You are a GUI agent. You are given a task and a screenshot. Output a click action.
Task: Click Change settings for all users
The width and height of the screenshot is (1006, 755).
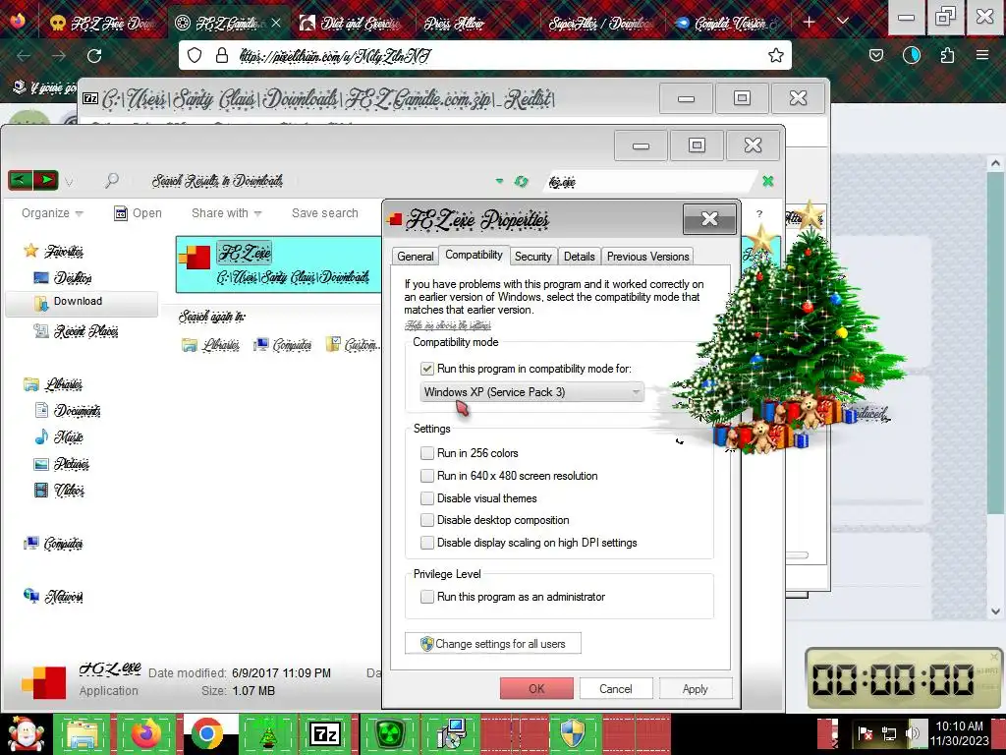(493, 643)
